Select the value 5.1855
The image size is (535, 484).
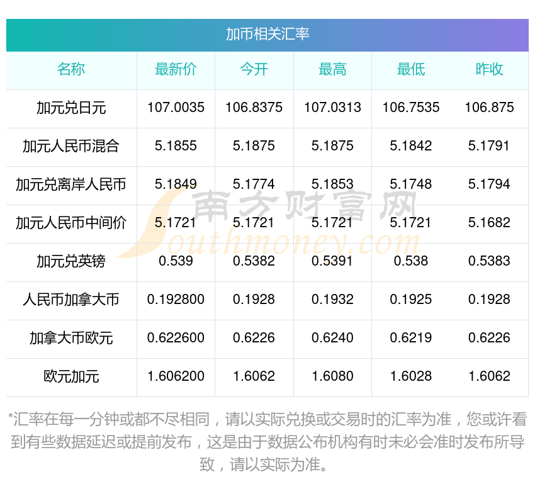[x=176, y=146]
